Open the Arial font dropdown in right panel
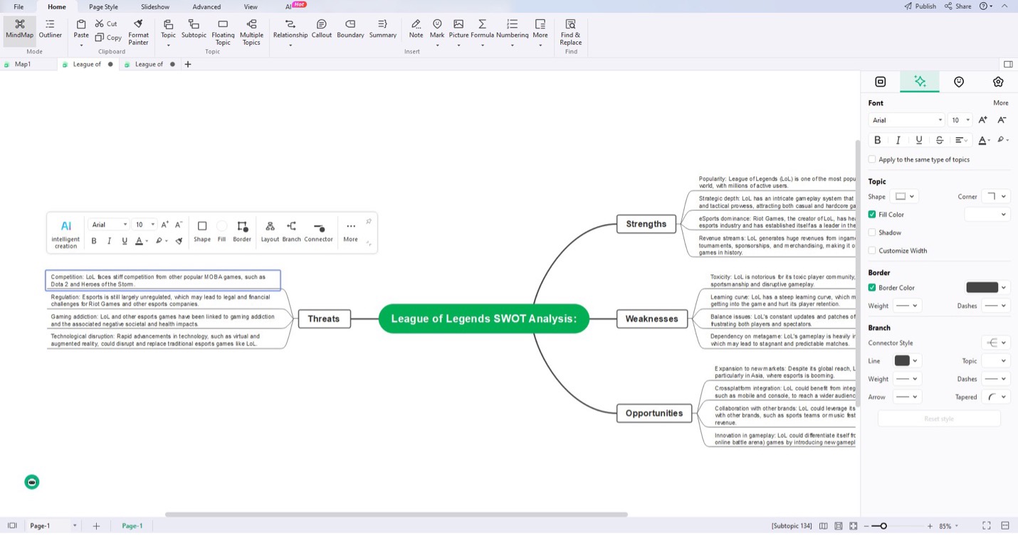 (x=907, y=120)
